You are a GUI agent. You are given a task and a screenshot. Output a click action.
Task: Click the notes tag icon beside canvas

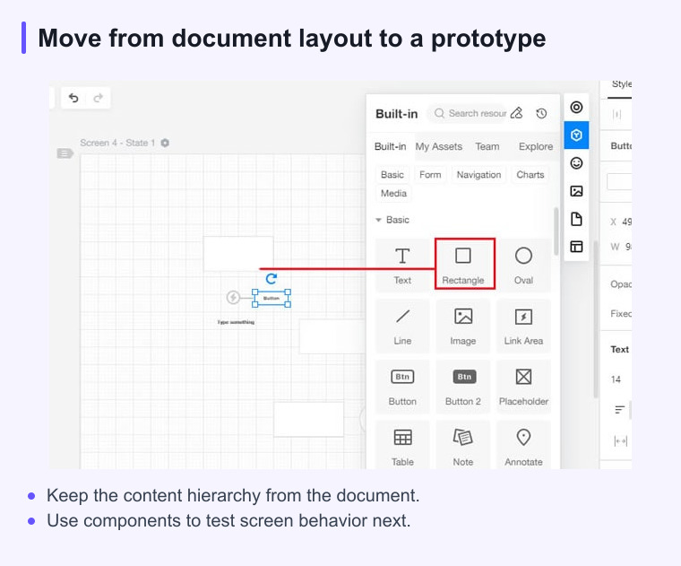65,153
